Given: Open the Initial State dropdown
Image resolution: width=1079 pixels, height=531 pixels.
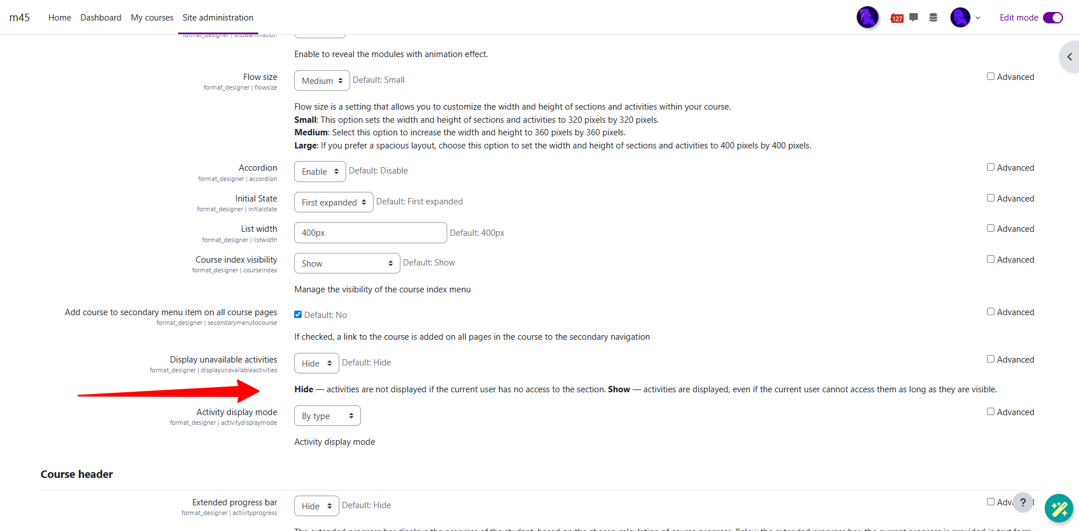Looking at the screenshot, I should point(334,202).
